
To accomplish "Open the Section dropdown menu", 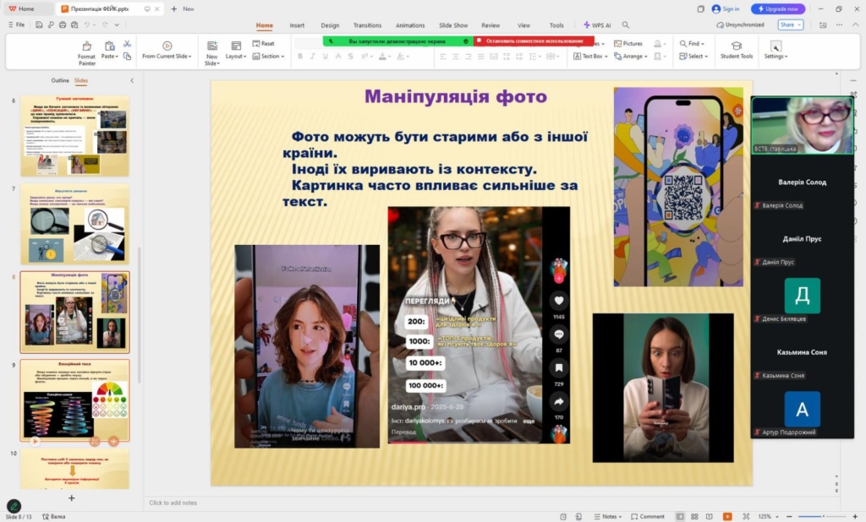I will pyautogui.click(x=269, y=57).
